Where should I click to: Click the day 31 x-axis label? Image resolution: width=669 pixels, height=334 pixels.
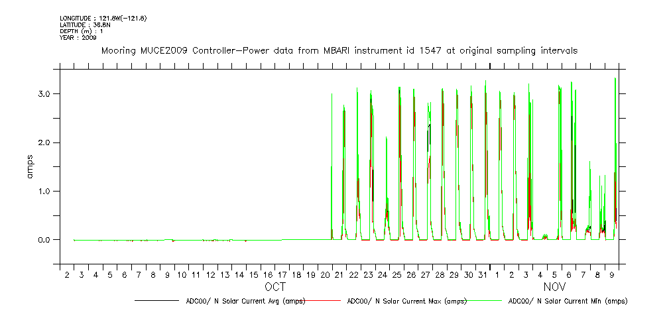point(483,274)
